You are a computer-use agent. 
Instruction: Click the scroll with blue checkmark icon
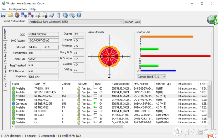coord(52,15)
